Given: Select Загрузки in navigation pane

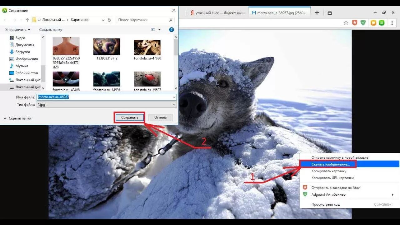Looking at the screenshot, I should point(22,52).
